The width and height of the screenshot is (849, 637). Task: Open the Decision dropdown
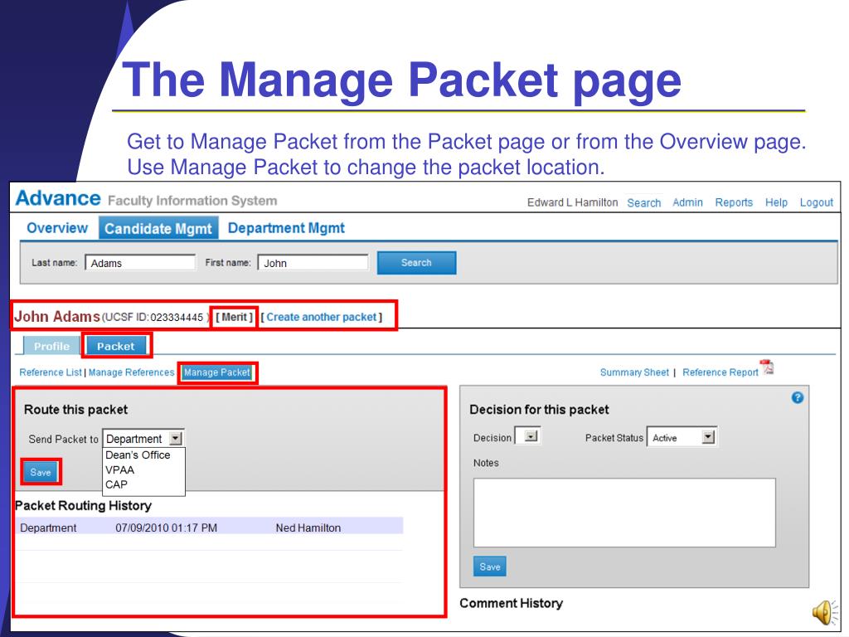point(526,436)
